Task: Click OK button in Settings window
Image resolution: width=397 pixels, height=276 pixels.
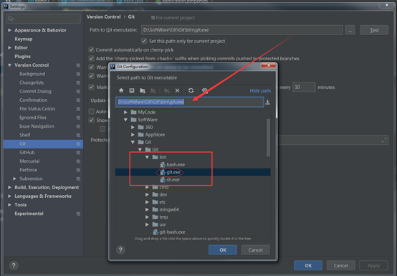Action: pos(308,266)
